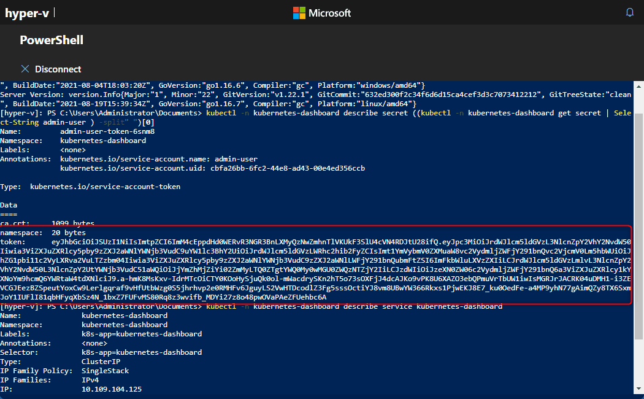Click the "Selector:" field label

click(x=19, y=352)
